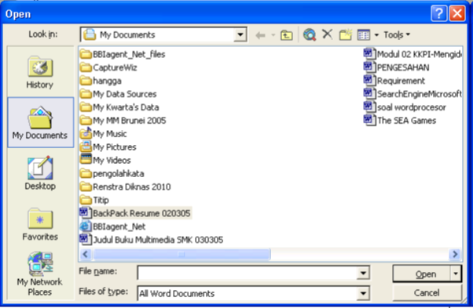The width and height of the screenshot is (473, 308).
Task: Select the My Data Sources folder
Action: click(119, 94)
